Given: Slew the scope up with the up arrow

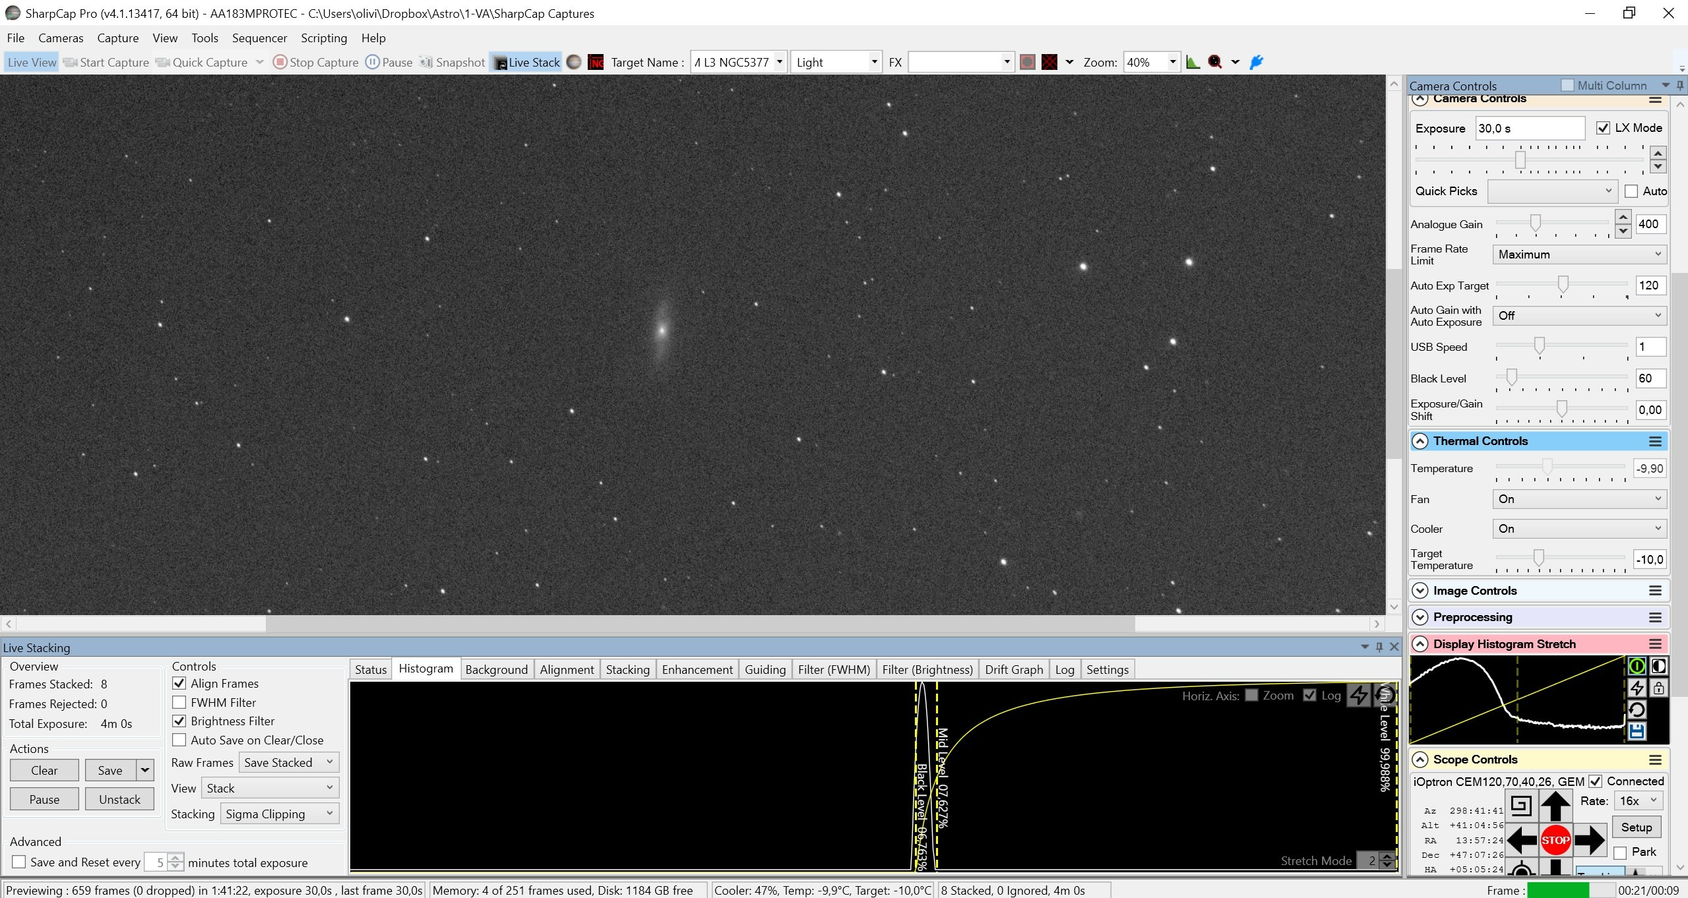Looking at the screenshot, I should pos(1555,806).
